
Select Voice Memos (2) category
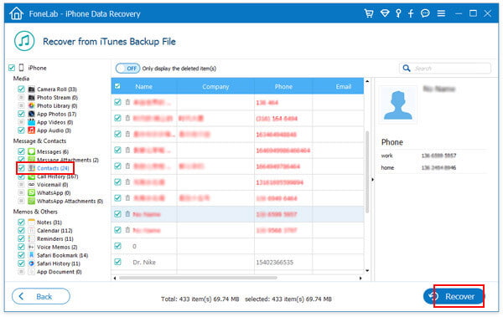[57, 247]
